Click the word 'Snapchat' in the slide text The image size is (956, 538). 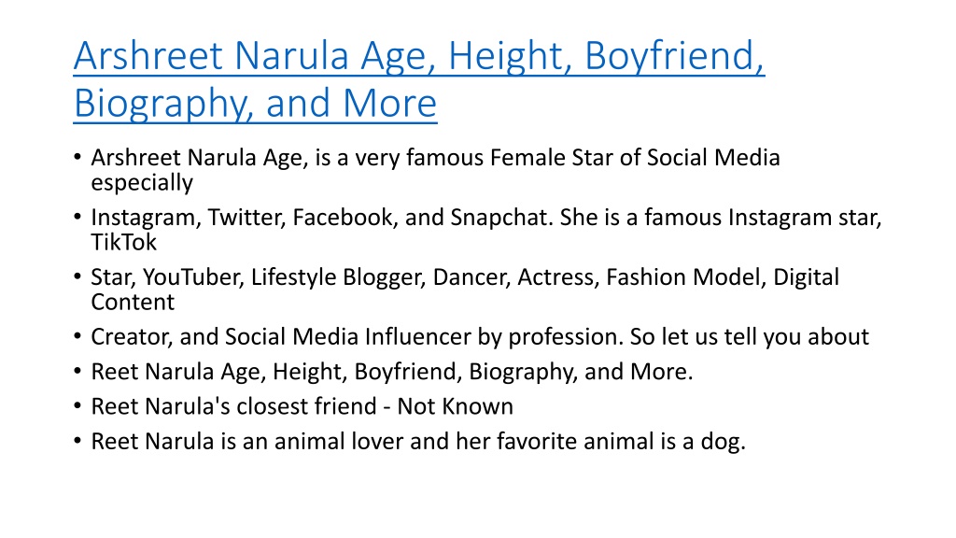pyautogui.click(x=500, y=218)
